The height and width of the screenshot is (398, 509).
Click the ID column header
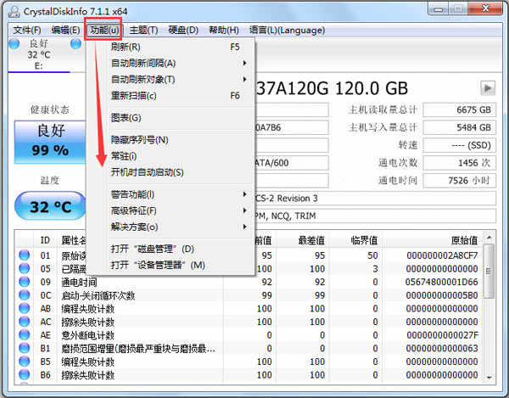[45, 240]
